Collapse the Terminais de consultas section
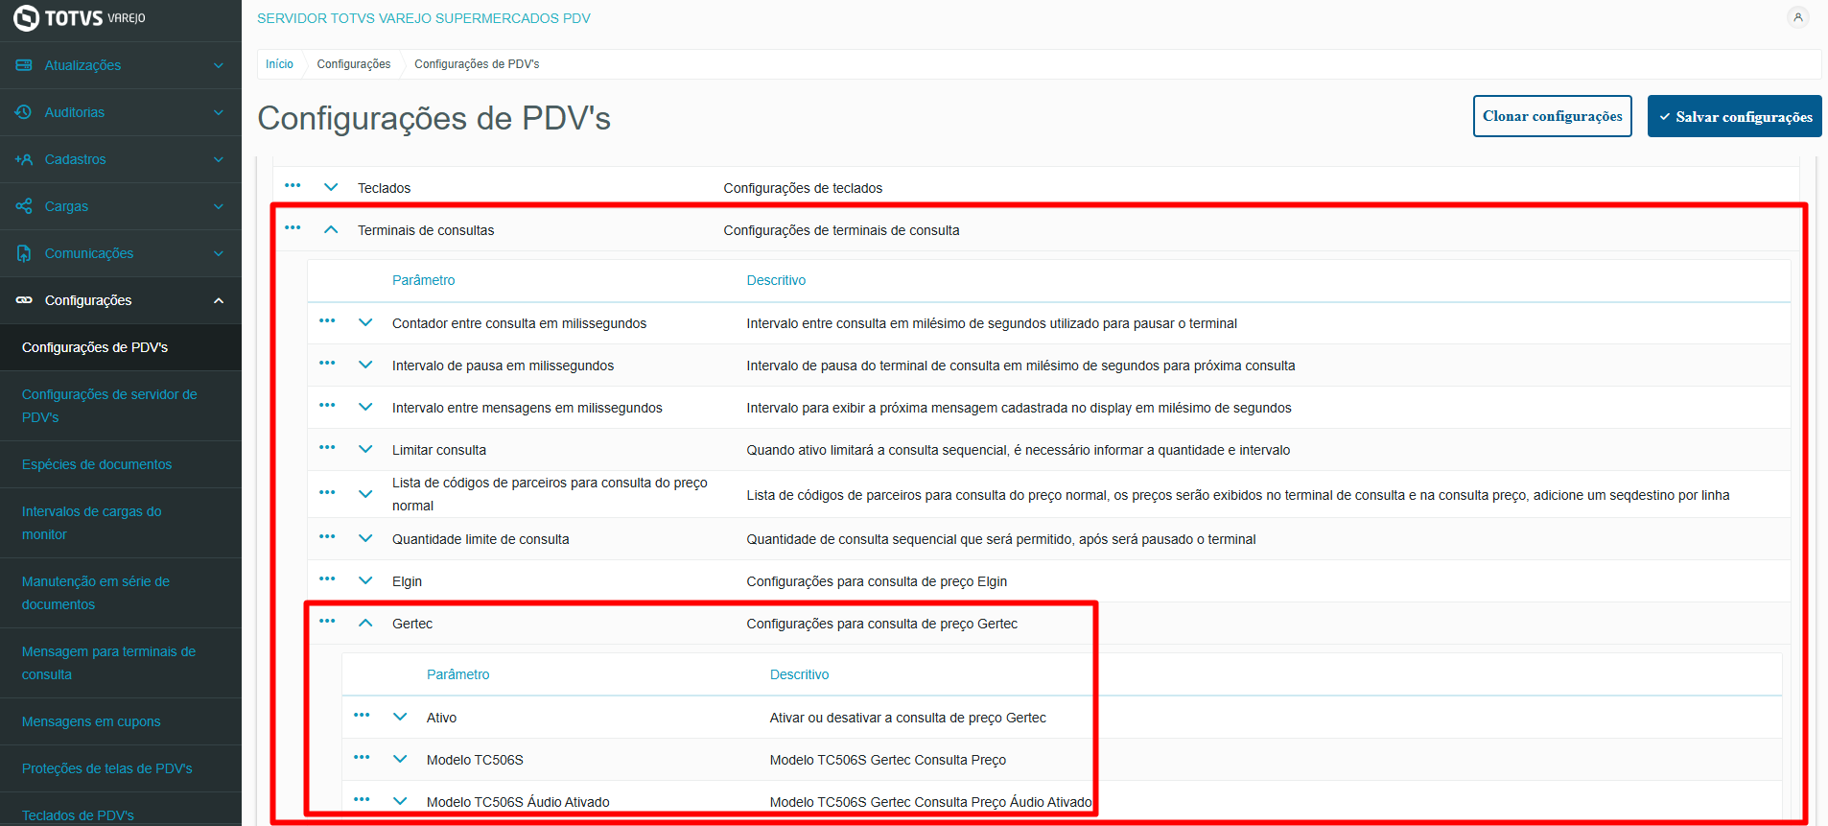 coord(331,229)
